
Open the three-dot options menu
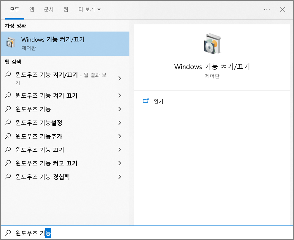(x=267, y=9)
